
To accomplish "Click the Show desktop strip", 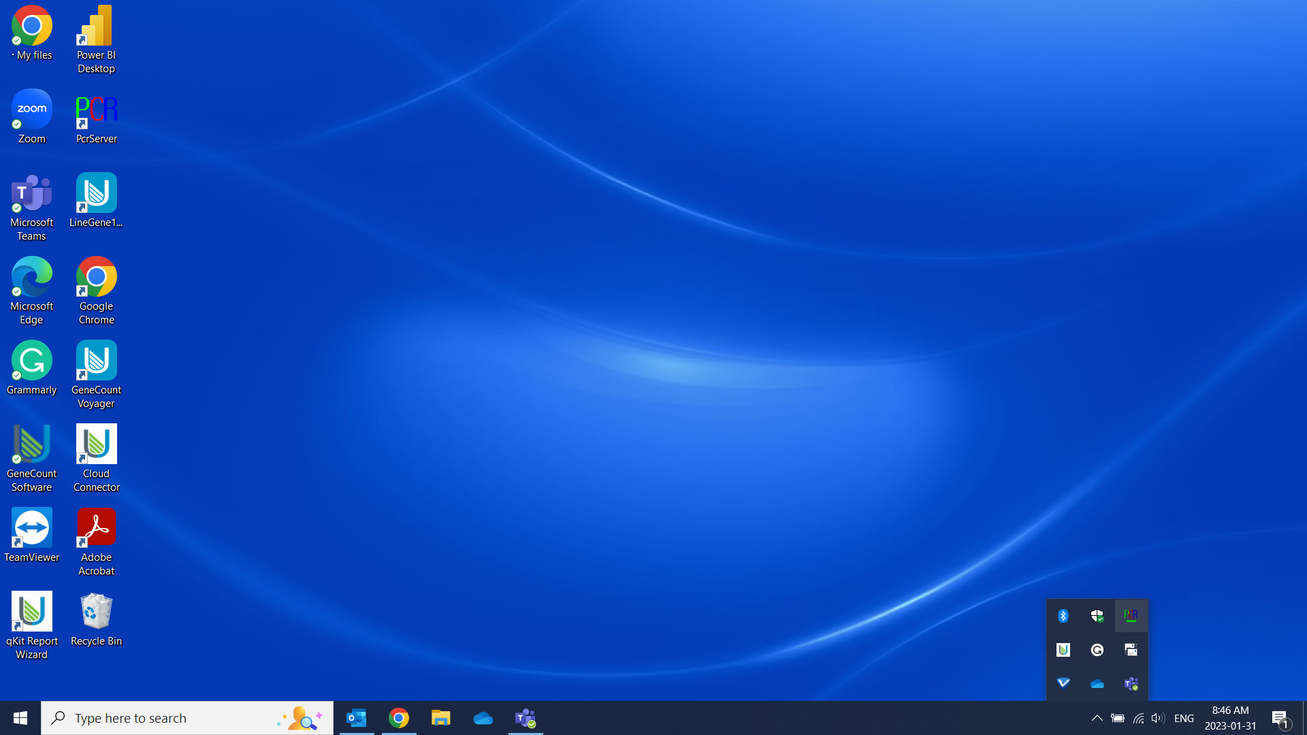I will 1304,718.
